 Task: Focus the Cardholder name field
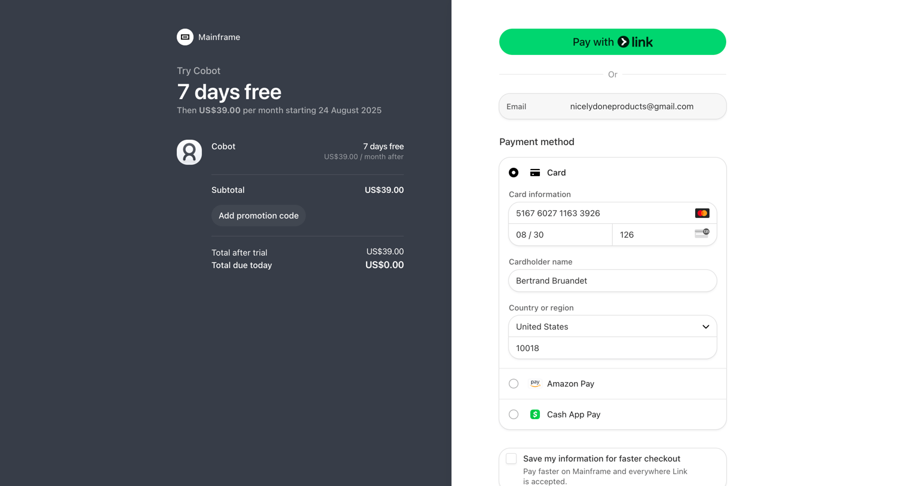click(613, 281)
